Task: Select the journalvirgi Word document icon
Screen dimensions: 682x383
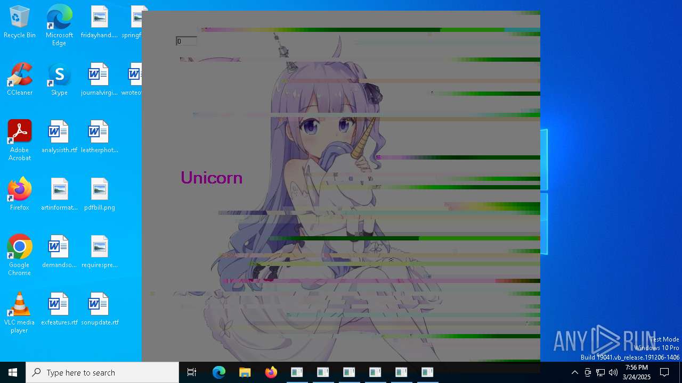Action: click(x=99, y=80)
